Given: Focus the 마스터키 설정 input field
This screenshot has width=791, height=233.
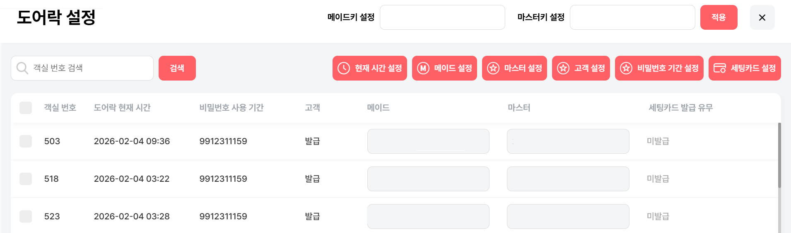Looking at the screenshot, I should coord(632,17).
